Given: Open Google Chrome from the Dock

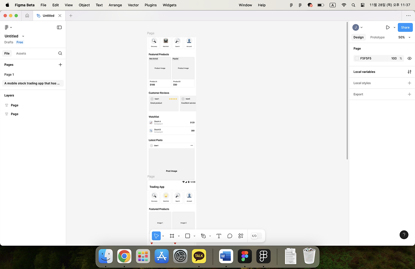Looking at the screenshot, I should [124, 256].
